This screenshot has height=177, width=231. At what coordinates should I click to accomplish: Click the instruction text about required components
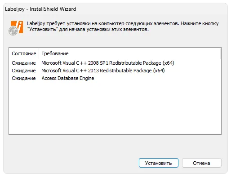point(123,27)
